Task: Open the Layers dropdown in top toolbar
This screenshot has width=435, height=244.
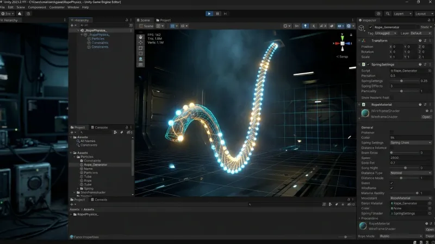Action: point(402,14)
